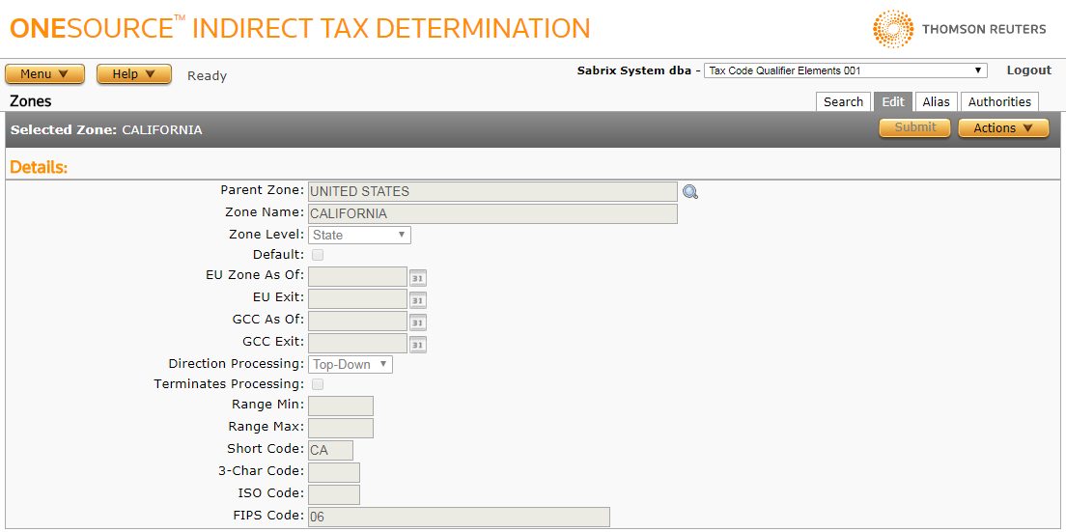
Task: Toggle the Default checkbox
Action: point(318,256)
